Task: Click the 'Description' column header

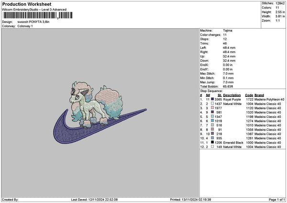Action: [x=232, y=95]
